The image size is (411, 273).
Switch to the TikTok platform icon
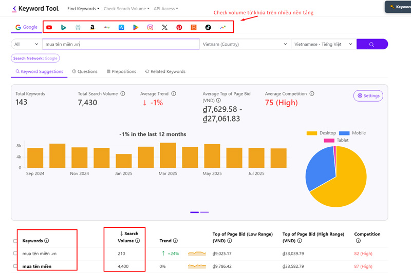[x=208, y=27]
